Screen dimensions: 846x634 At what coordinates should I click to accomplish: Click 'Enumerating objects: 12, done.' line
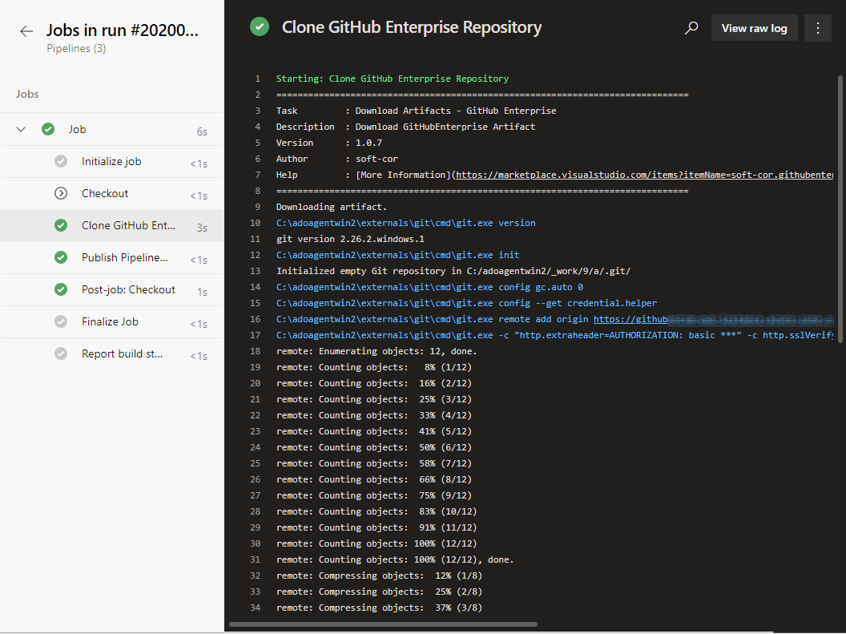coord(377,351)
